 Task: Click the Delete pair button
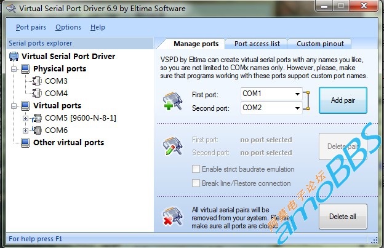pos(343,146)
